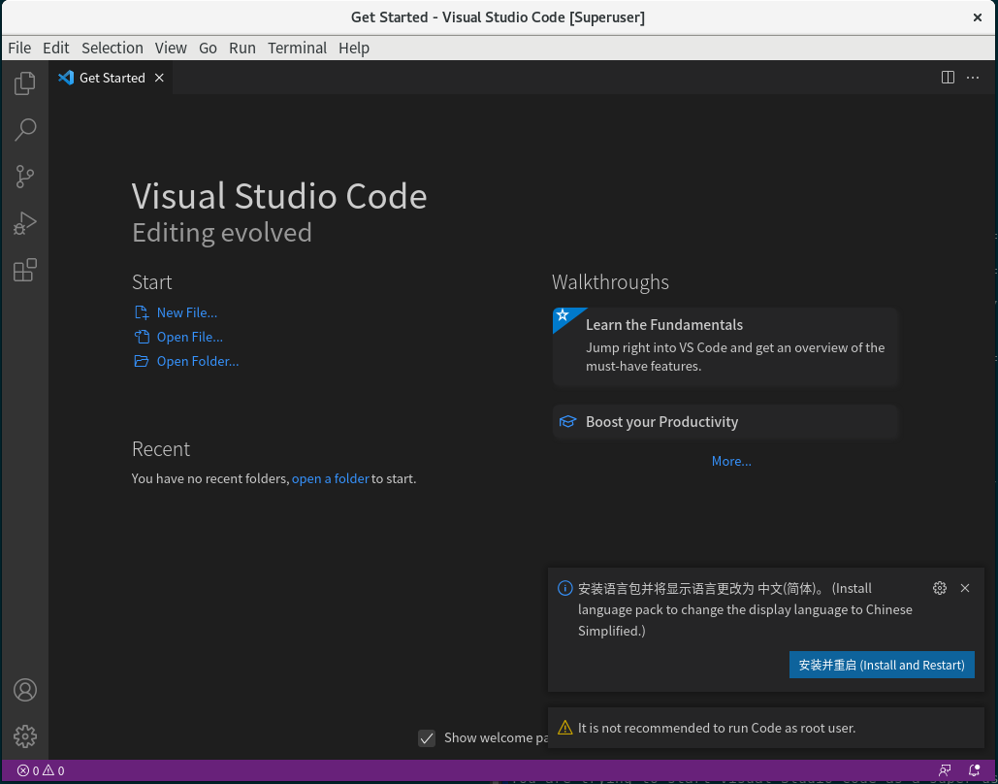Open the File menu

(19, 48)
